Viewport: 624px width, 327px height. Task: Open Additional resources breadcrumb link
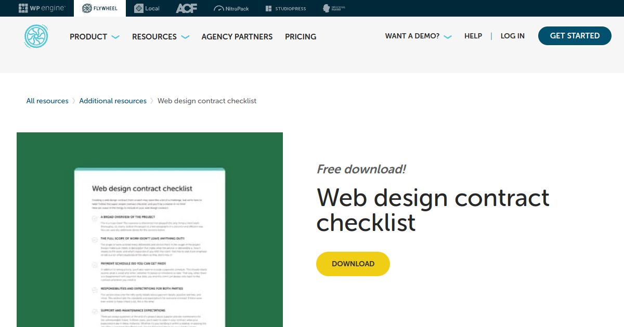pos(113,101)
